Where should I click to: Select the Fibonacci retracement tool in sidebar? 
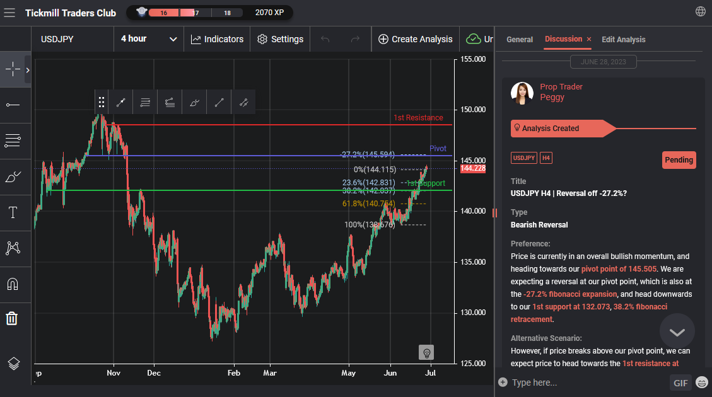(13, 141)
